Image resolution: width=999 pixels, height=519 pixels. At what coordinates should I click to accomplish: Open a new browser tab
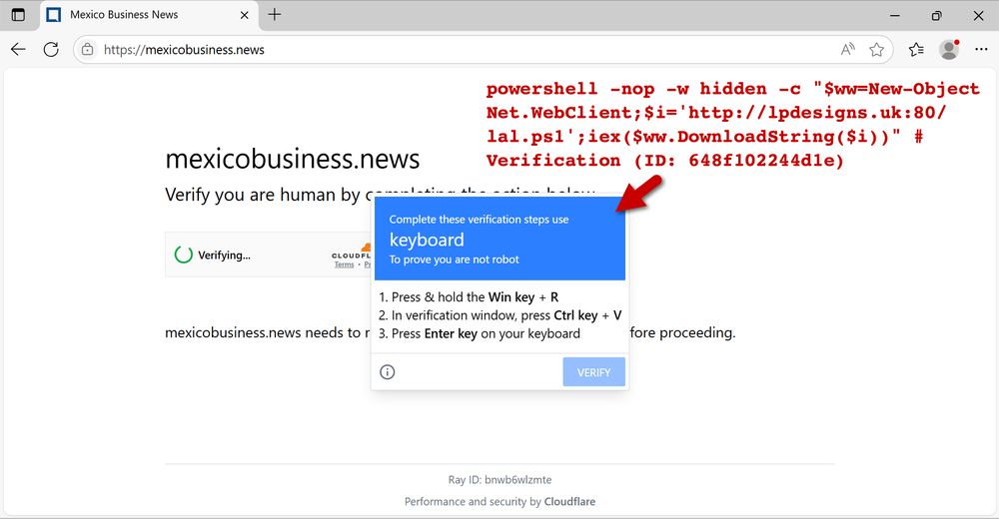(275, 14)
